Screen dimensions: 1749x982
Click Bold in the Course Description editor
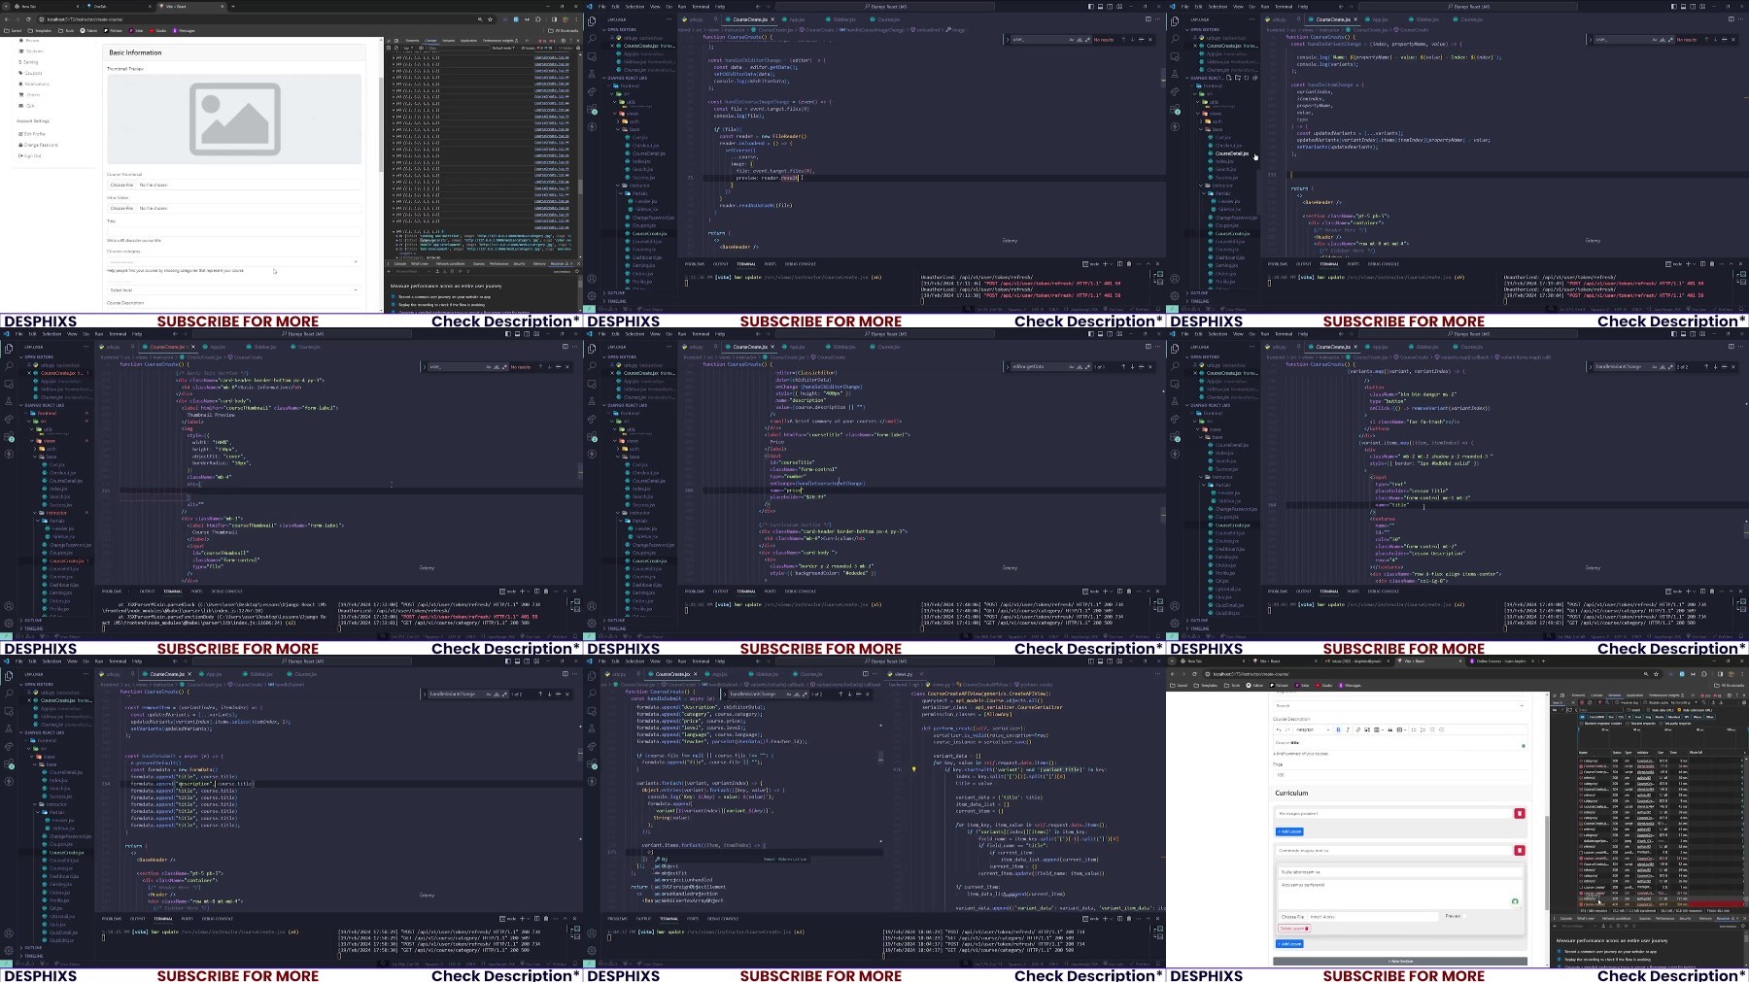(1338, 729)
